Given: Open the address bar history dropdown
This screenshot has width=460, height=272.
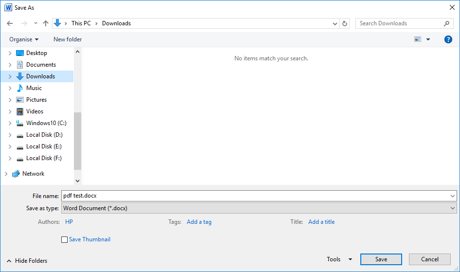Looking at the screenshot, I should (x=335, y=23).
